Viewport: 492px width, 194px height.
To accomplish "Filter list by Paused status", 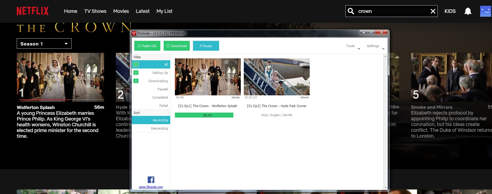I will point(151,89).
